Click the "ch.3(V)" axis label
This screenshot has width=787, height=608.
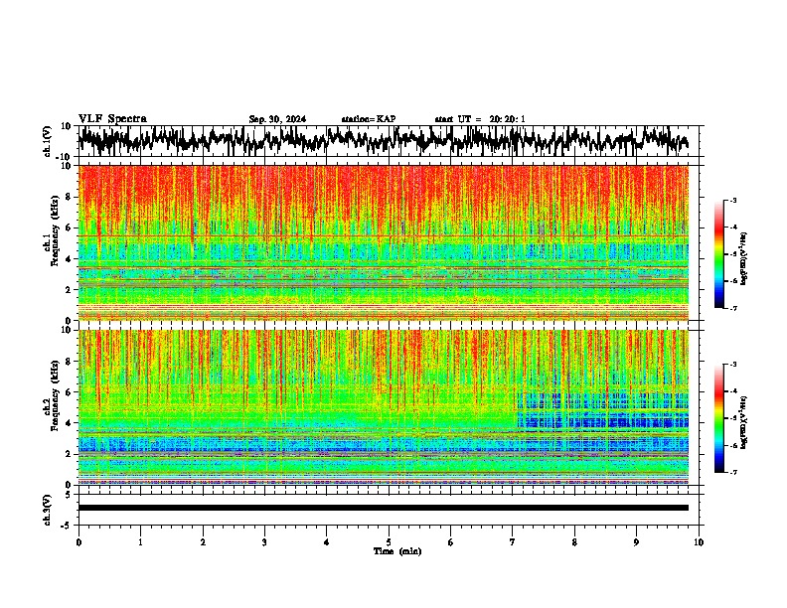(48, 510)
